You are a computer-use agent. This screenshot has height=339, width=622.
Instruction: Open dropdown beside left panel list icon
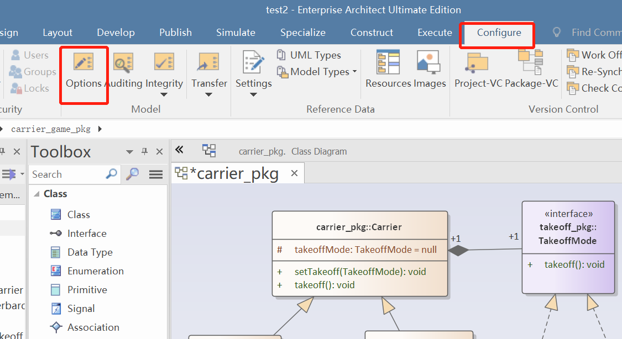click(22, 174)
